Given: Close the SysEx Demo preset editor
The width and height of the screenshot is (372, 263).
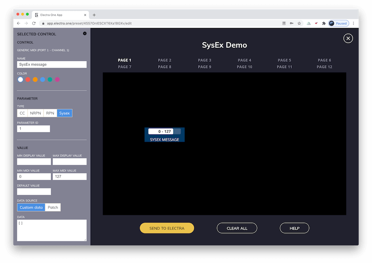Looking at the screenshot, I should click(348, 38).
